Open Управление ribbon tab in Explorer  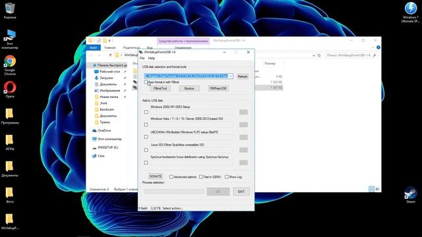[x=183, y=47]
